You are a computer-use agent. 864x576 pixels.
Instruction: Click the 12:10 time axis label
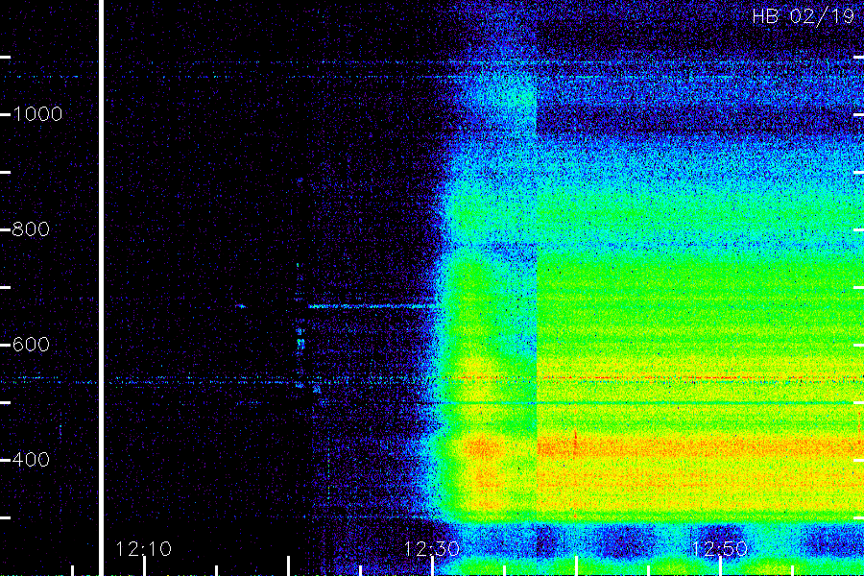click(144, 549)
